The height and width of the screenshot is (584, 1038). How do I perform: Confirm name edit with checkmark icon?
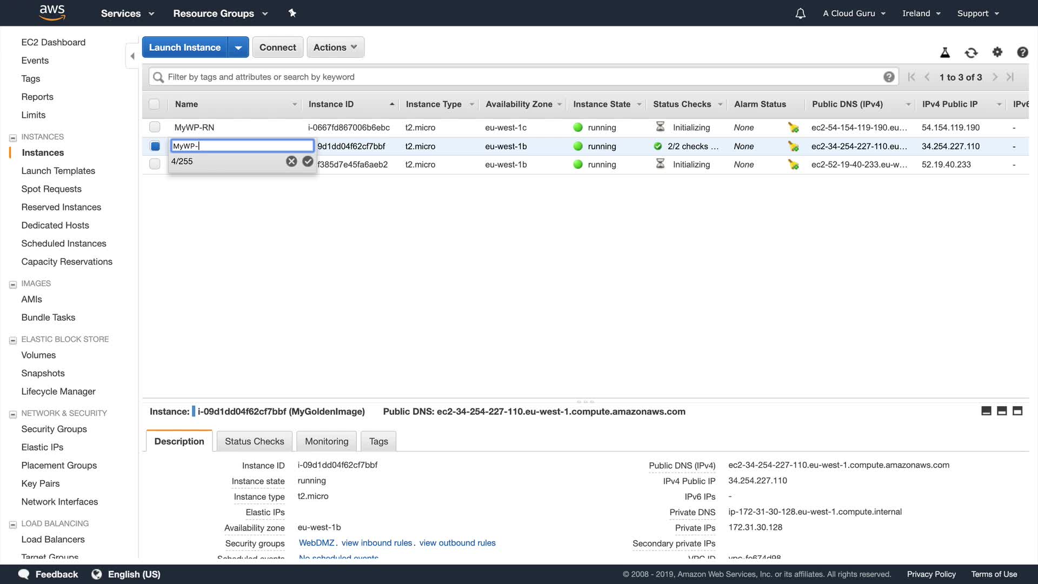pyautogui.click(x=308, y=161)
